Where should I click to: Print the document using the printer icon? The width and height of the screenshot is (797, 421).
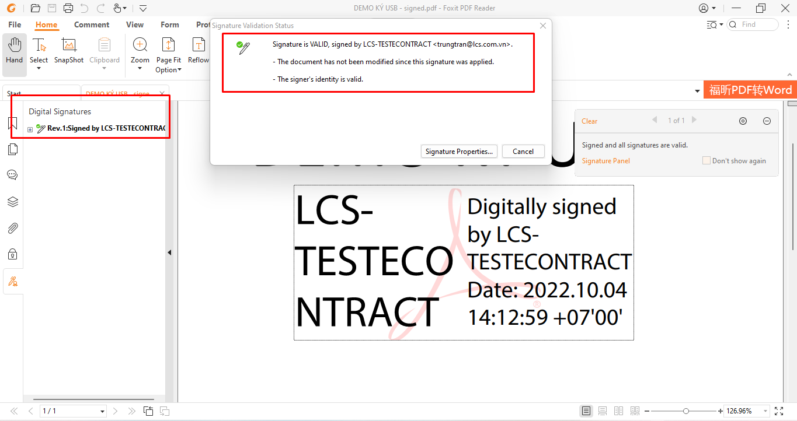pos(68,8)
